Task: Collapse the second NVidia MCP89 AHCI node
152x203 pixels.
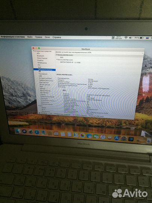Action: point(57,60)
